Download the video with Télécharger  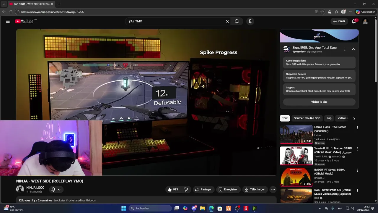(x=255, y=189)
